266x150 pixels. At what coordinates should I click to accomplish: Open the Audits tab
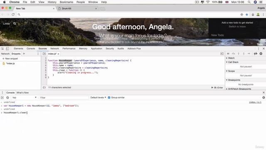121,49
